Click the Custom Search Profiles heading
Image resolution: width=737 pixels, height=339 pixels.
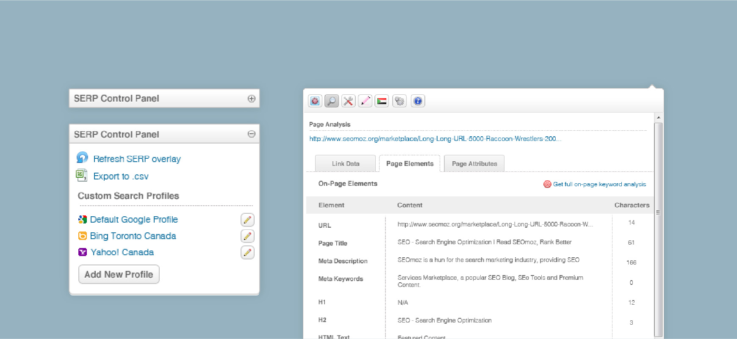(128, 196)
